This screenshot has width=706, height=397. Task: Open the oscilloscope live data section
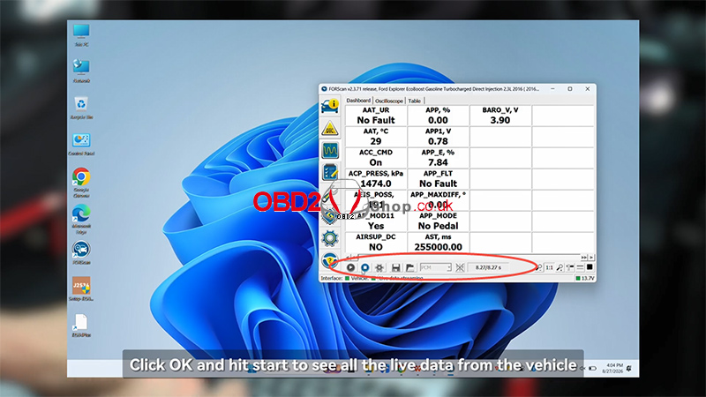point(330,150)
